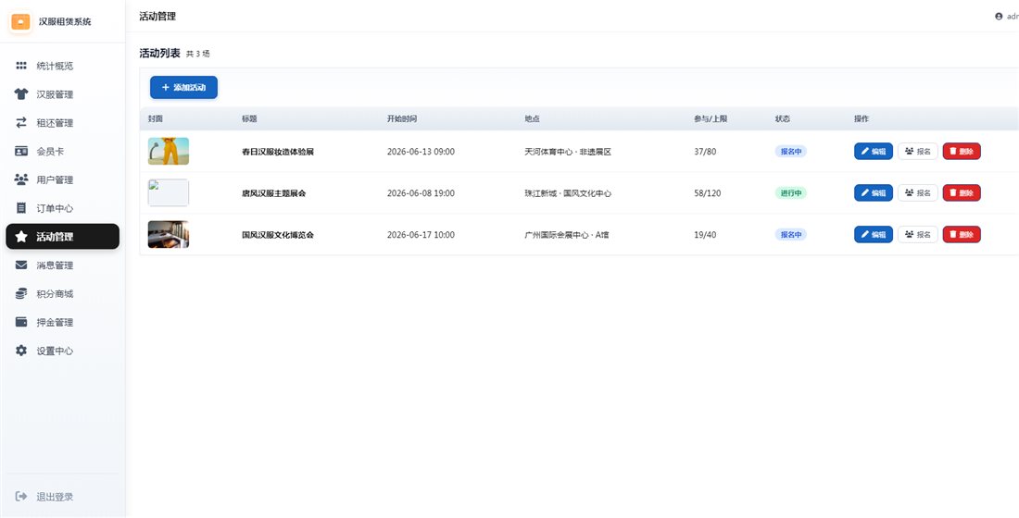Open 报名 for 春日汉服妆造体验展
The width and height of the screenshot is (1019, 518).
pyautogui.click(x=918, y=152)
